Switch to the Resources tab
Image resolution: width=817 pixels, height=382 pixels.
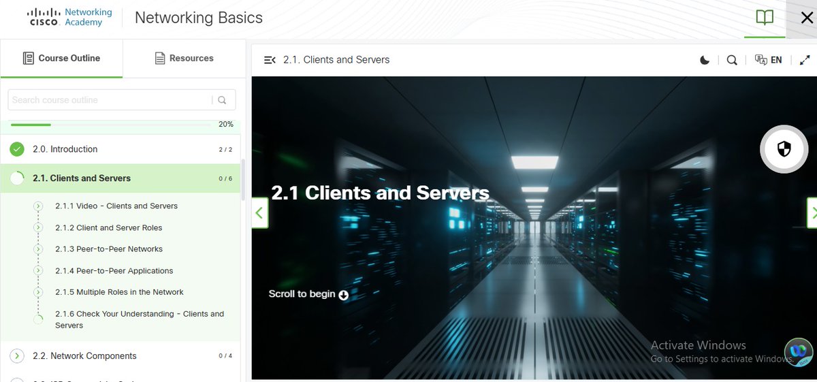coord(185,59)
